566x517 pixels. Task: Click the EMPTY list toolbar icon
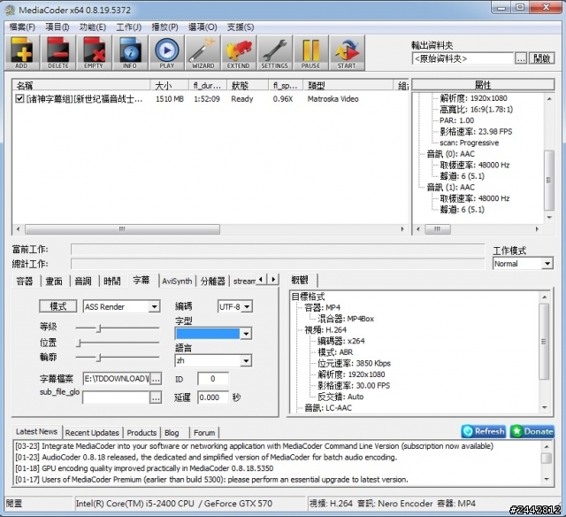pyautogui.click(x=94, y=53)
